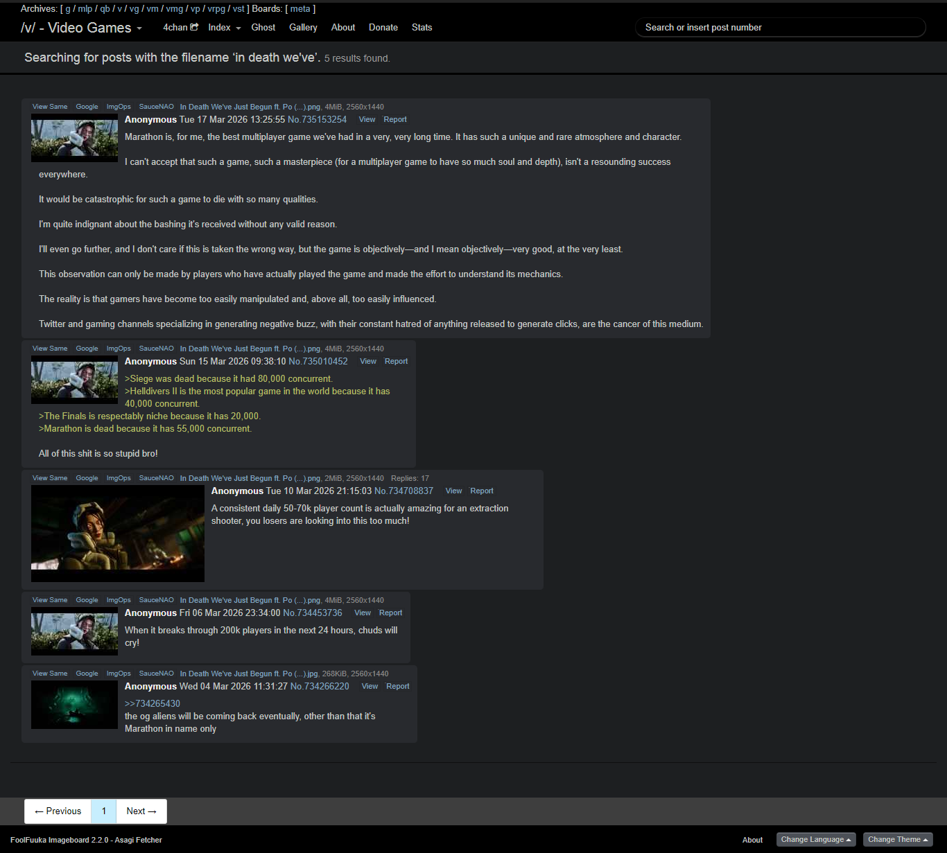
Task: Go to the /vrpg/ archive link
Action: click(216, 9)
